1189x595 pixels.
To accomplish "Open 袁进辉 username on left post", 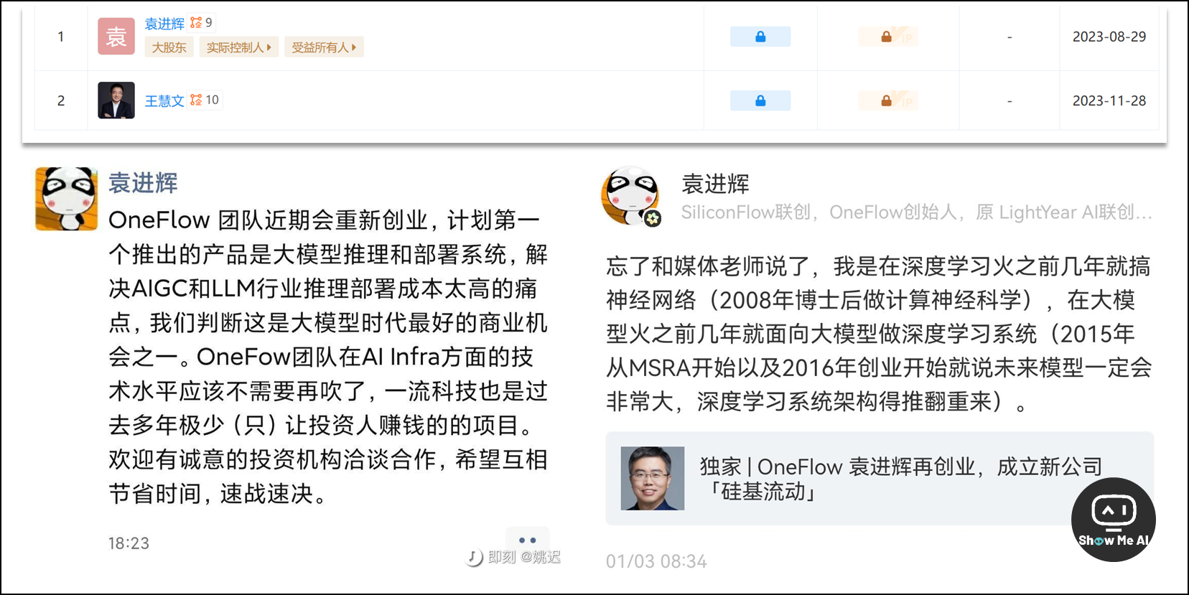I will (143, 183).
